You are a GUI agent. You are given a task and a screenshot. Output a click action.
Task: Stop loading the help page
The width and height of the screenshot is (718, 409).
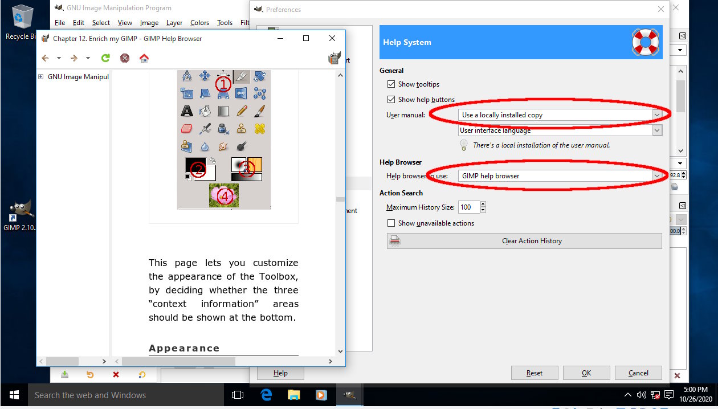(125, 58)
